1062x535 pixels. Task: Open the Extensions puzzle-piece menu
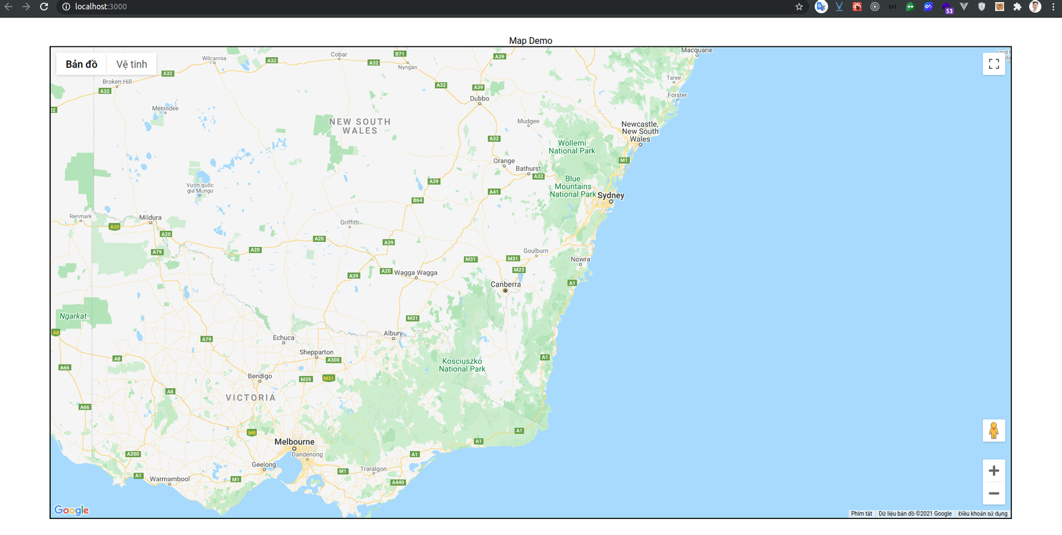(1017, 6)
